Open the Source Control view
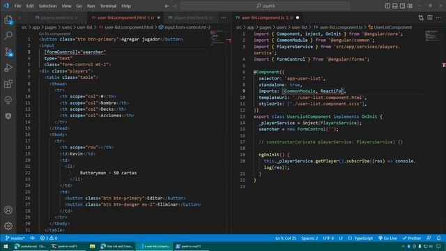The width and height of the screenshot is (446, 251). [8, 52]
